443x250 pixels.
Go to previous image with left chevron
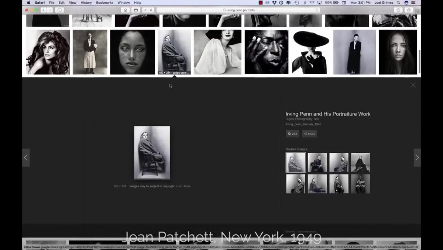[26, 158]
